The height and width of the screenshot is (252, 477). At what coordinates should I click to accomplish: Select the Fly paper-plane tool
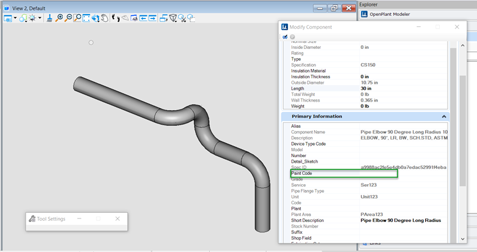coord(125,18)
